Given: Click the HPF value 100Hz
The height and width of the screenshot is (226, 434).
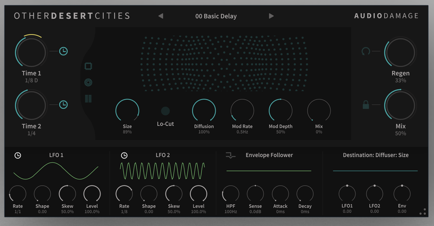Looking at the screenshot, I should [x=231, y=212].
